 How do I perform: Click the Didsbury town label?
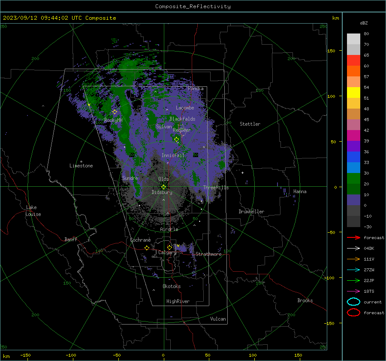point(162,192)
